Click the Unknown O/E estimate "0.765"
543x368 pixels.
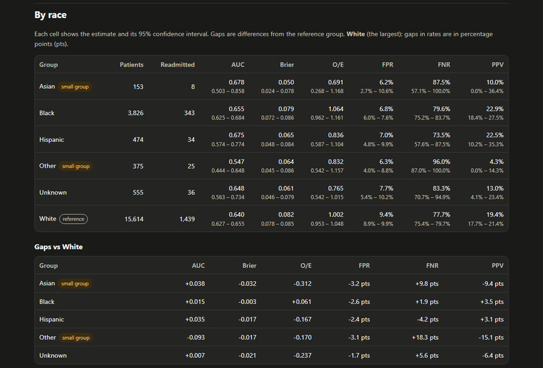pyautogui.click(x=336, y=188)
